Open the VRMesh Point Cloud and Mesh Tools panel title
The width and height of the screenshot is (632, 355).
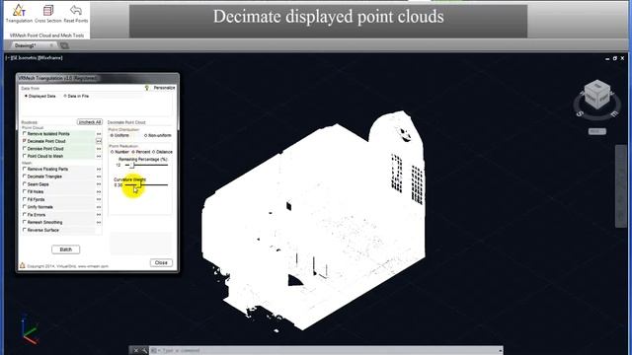pos(46,35)
